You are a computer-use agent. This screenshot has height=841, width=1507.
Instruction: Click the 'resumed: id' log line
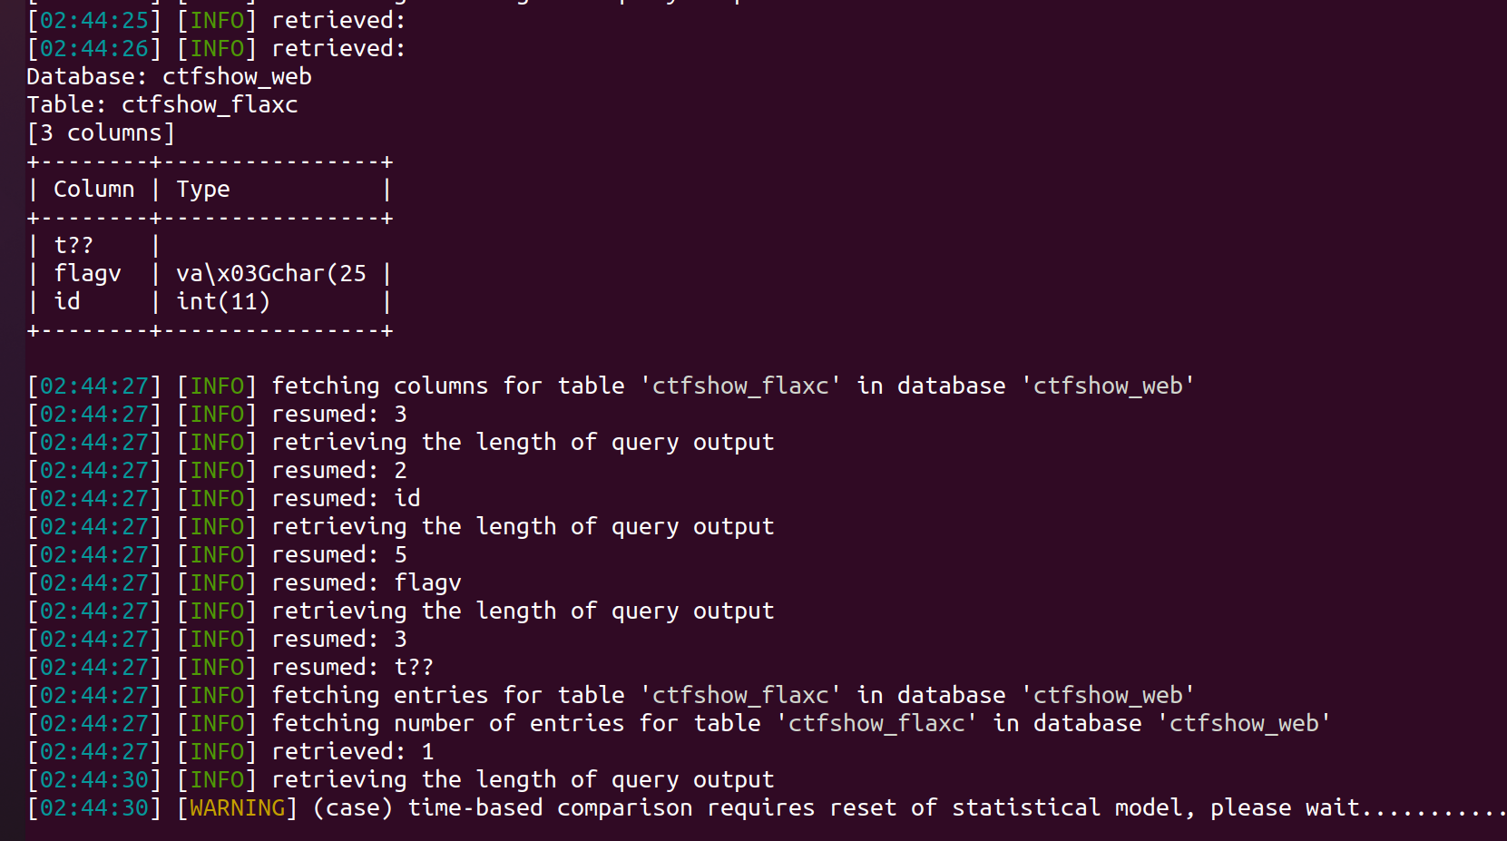pos(346,498)
